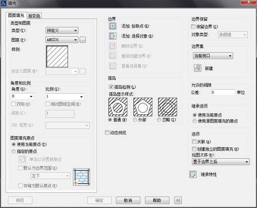The height and width of the screenshot is (208, 257).
Task: Click the 新建 boundary set icon
Action: click(197, 68)
